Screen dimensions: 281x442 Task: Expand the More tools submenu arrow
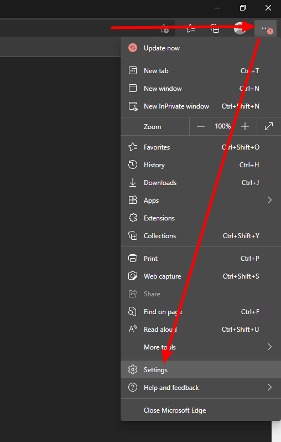[269, 347]
